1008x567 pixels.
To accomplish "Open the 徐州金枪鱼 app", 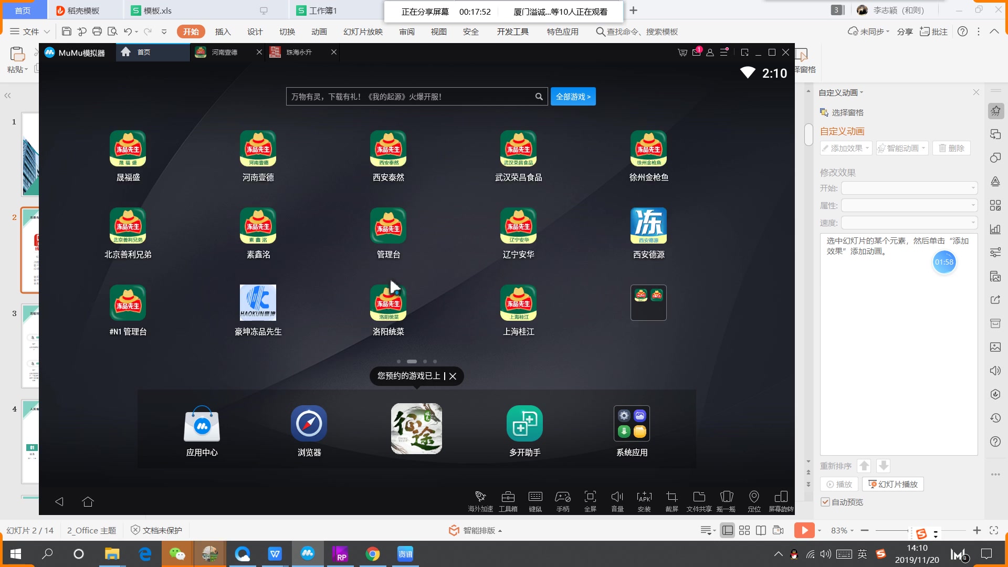I will [x=649, y=149].
